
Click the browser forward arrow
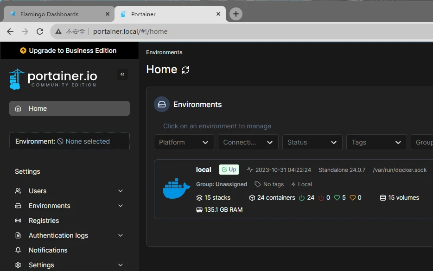point(25,32)
